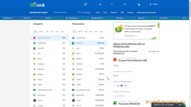Select Сбербанк in the Отдаете list
Image resolution: width=191 pixels, height=107 pixels.
(49, 64)
